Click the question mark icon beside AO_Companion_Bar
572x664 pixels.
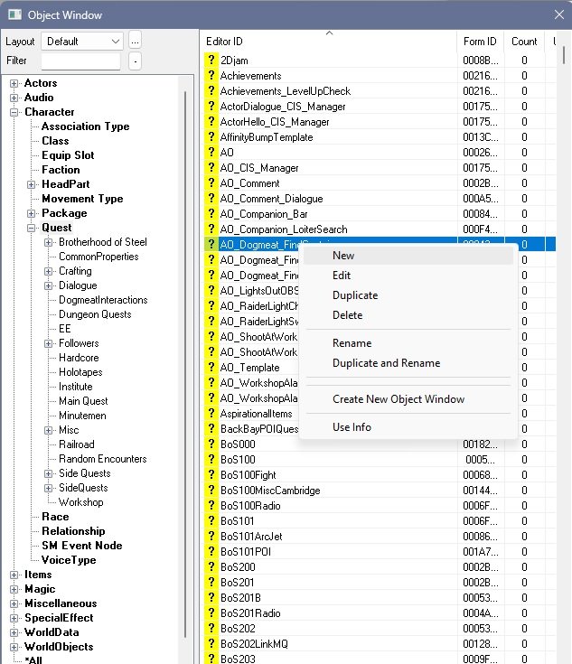[211, 214]
